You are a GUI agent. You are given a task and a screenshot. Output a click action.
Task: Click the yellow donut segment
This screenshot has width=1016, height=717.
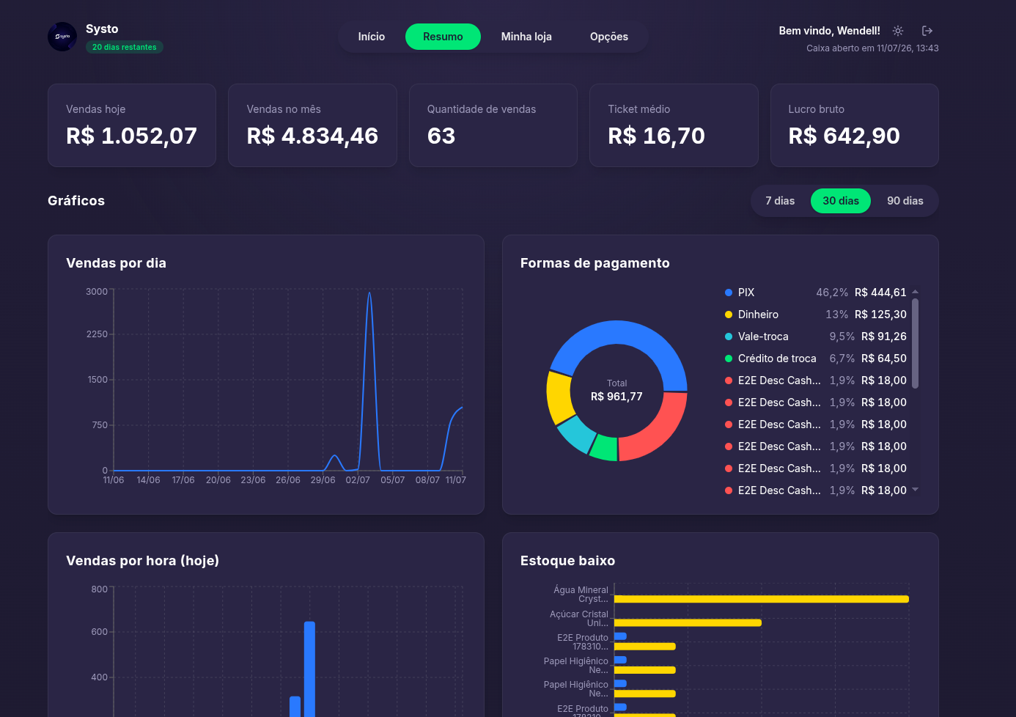click(559, 398)
